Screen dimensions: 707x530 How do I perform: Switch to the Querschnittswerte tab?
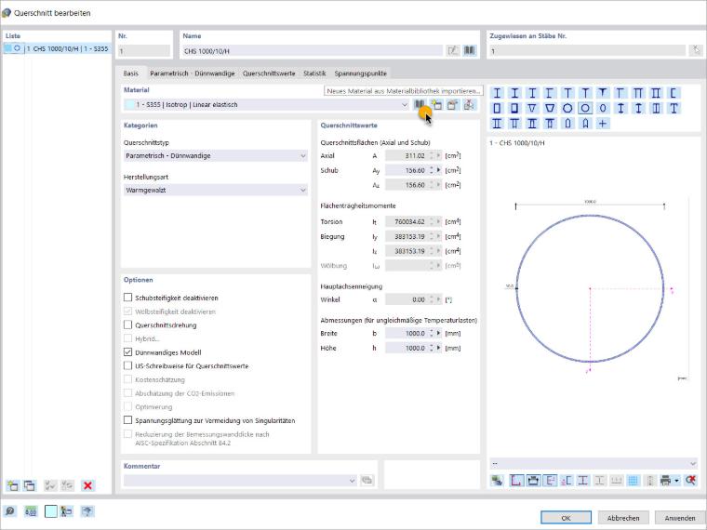point(269,73)
